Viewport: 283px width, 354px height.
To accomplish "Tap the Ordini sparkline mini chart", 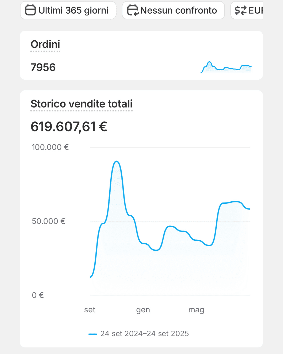I will point(226,67).
